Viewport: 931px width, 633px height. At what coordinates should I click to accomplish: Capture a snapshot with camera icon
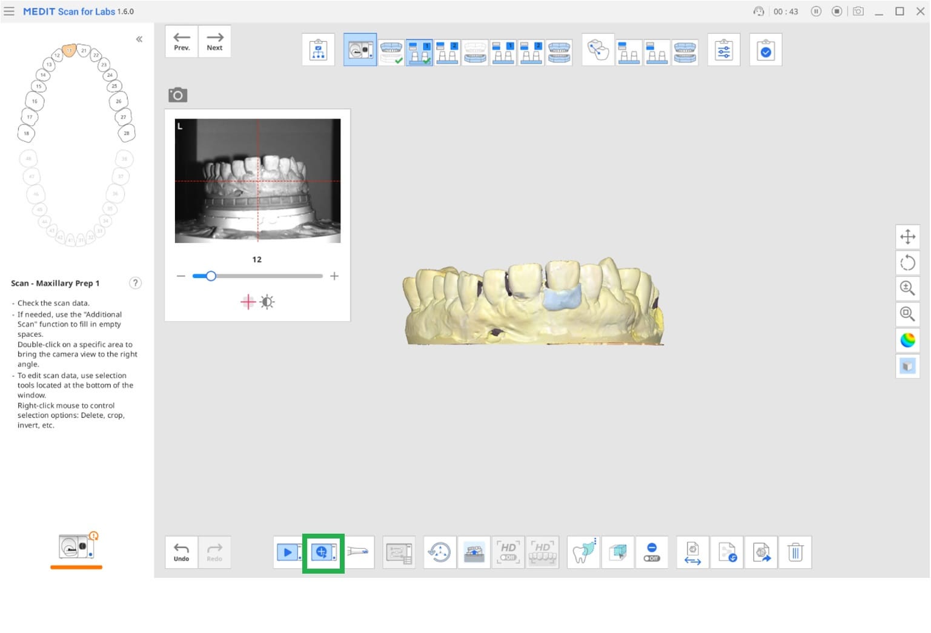click(177, 94)
